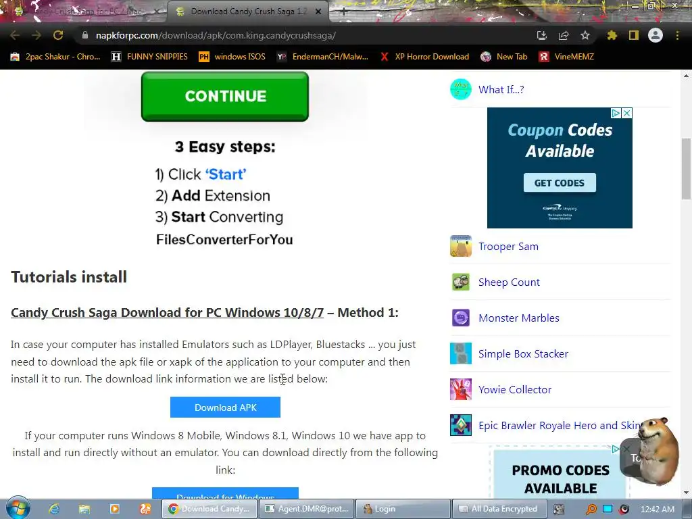
Task: Open the Windows Start orb
Action: (18, 508)
